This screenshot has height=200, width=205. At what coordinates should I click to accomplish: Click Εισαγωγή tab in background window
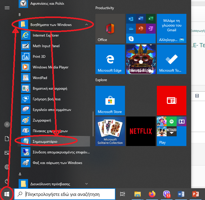(x=198, y=31)
